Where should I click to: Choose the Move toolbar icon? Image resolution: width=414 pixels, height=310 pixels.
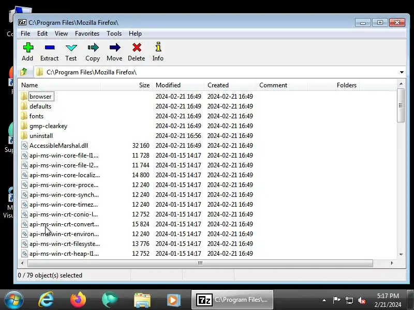(x=114, y=48)
